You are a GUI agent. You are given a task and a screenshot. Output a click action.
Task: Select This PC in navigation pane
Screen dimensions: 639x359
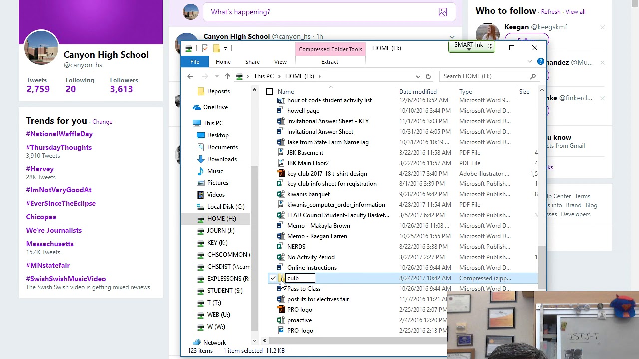(213, 123)
